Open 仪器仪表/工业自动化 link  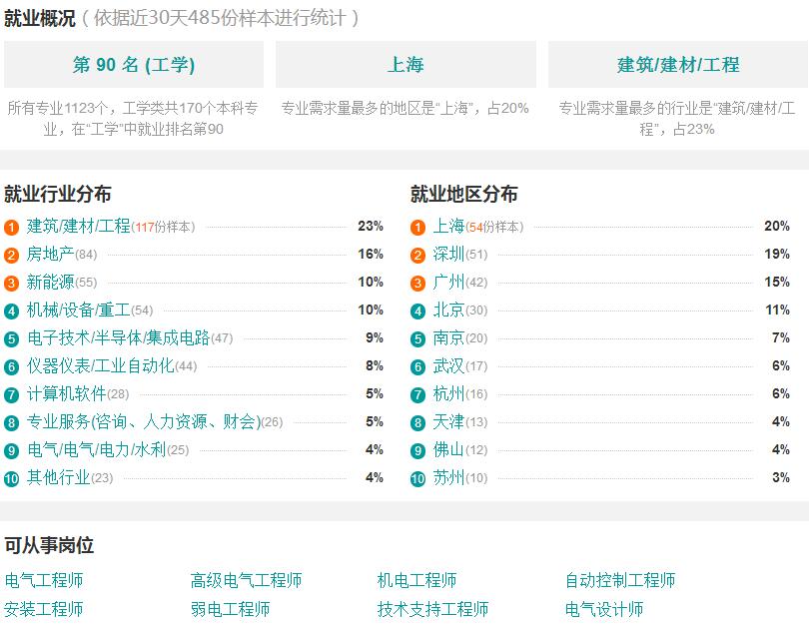[x=101, y=365]
